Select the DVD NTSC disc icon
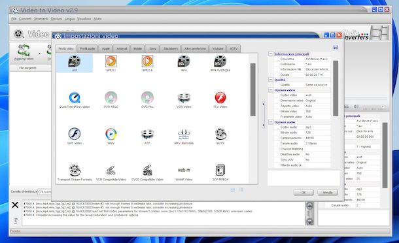Screen dimensions: 399x243 click(111, 97)
